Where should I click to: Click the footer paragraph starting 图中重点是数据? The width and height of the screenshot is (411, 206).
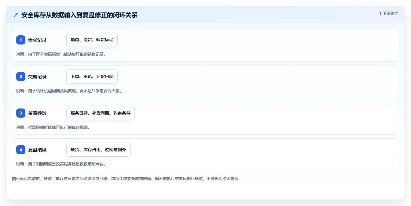pyautogui.click(x=126, y=179)
